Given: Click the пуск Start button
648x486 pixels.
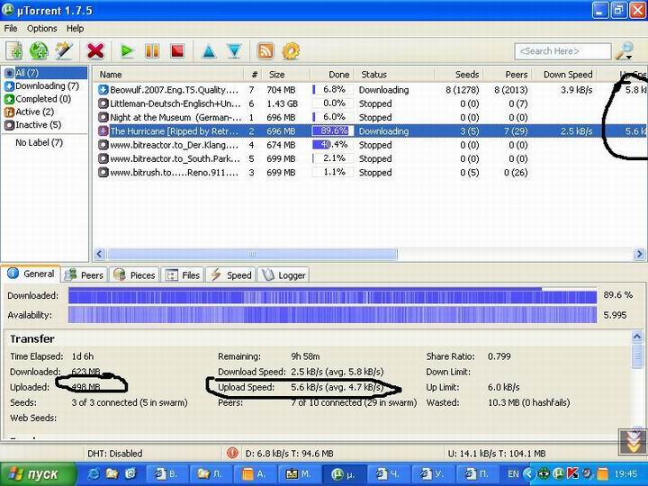Looking at the screenshot, I should [38, 473].
